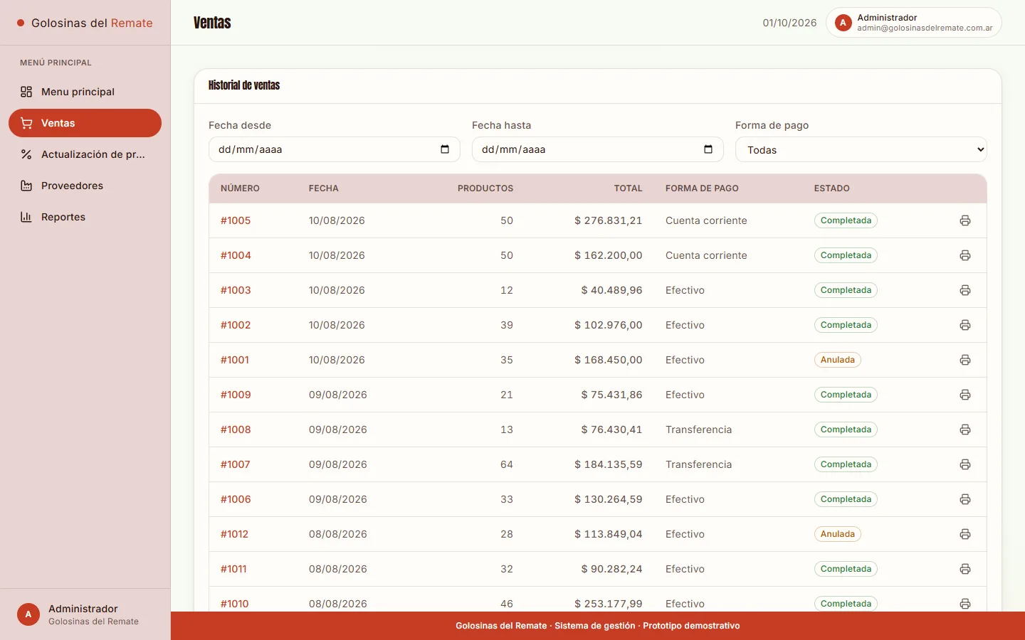Print receipt for sale #1003
Viewport: 1025px width, 640px height.
pyautogui.click(x=965, y=290)
